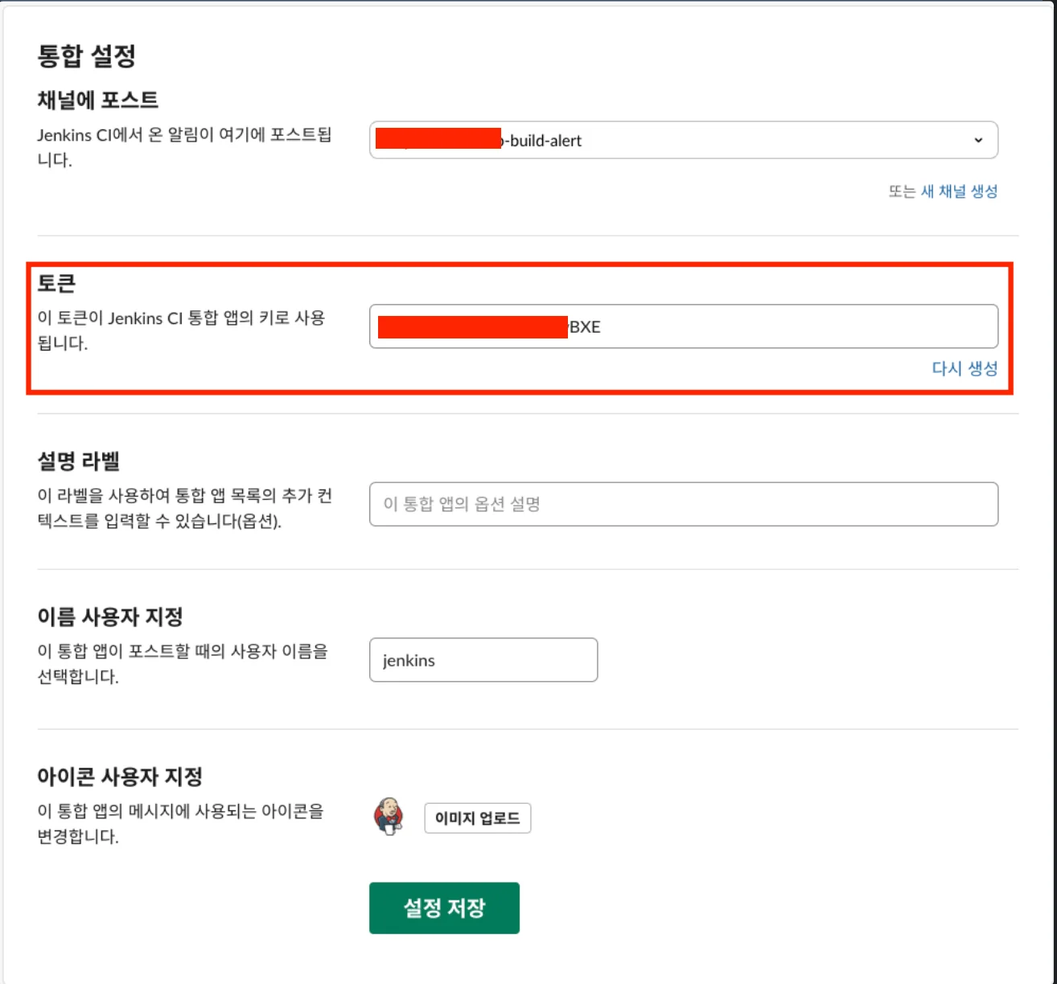Click the Jenkins butler avatar icon
Viewport: 1057px width, 984px height.
click(x=389, y=817)
